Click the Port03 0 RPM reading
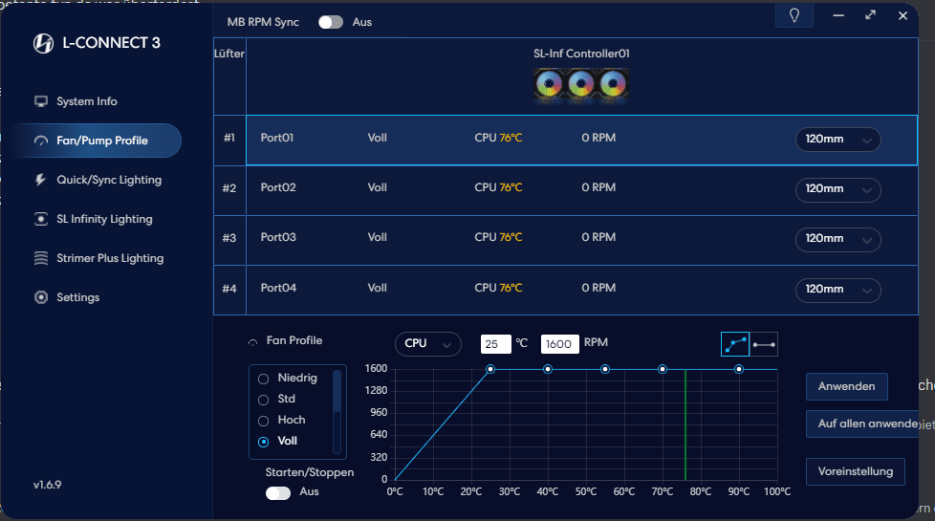This screenshot has width=935, height=521. (598, 237)
